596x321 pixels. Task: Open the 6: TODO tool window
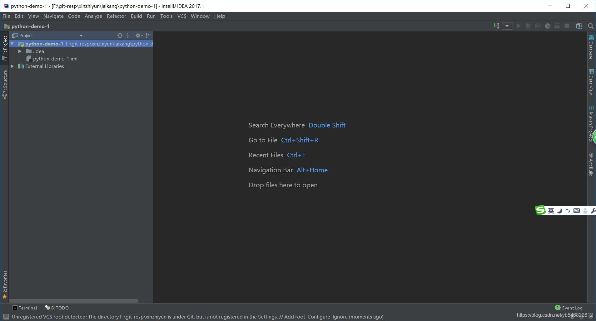pos(57,308)
